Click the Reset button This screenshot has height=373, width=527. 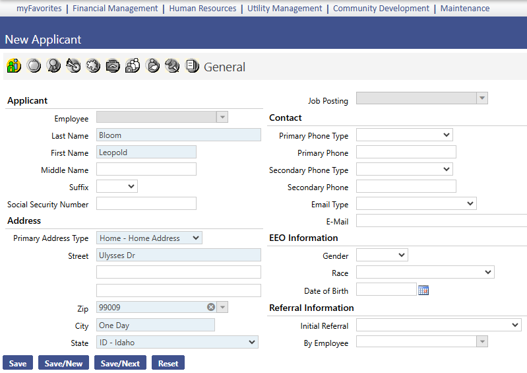point(168,363)
